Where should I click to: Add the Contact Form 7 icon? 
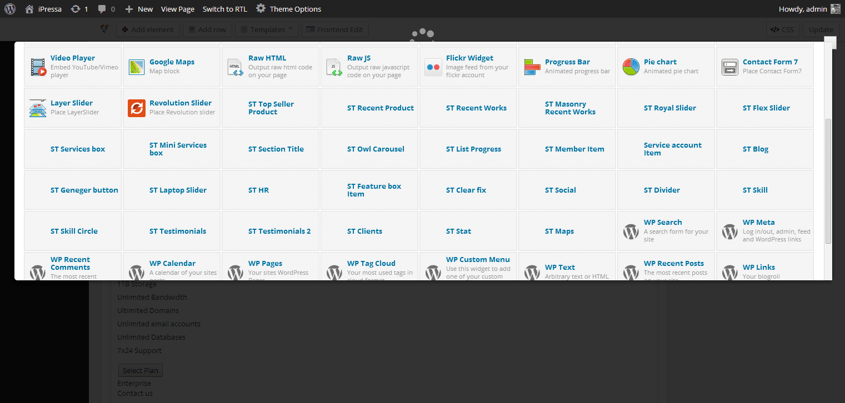(730, 67)
